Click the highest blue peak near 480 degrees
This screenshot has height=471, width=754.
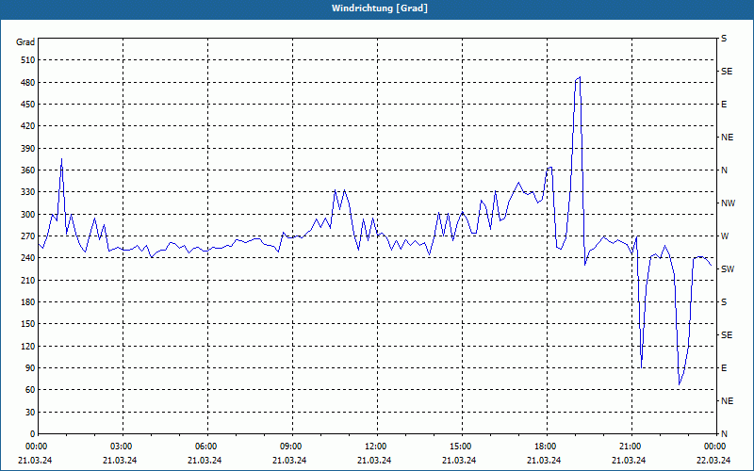(x=580, y=77)
